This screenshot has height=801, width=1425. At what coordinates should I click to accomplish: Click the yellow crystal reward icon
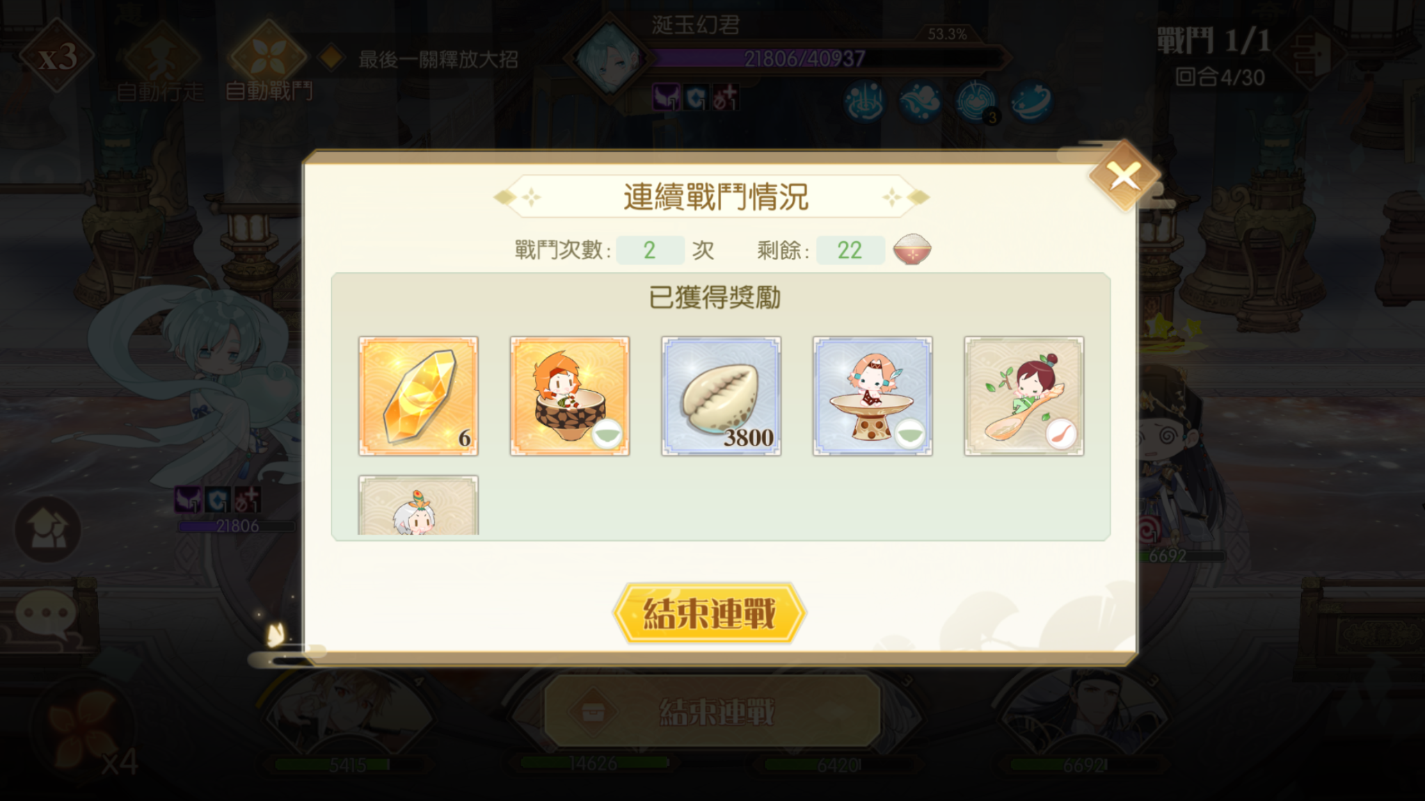[418, 396]
